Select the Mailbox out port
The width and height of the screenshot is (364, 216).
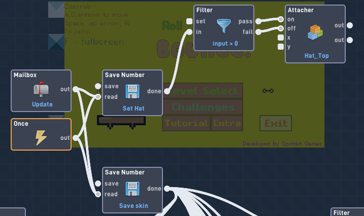click(76, 89)
